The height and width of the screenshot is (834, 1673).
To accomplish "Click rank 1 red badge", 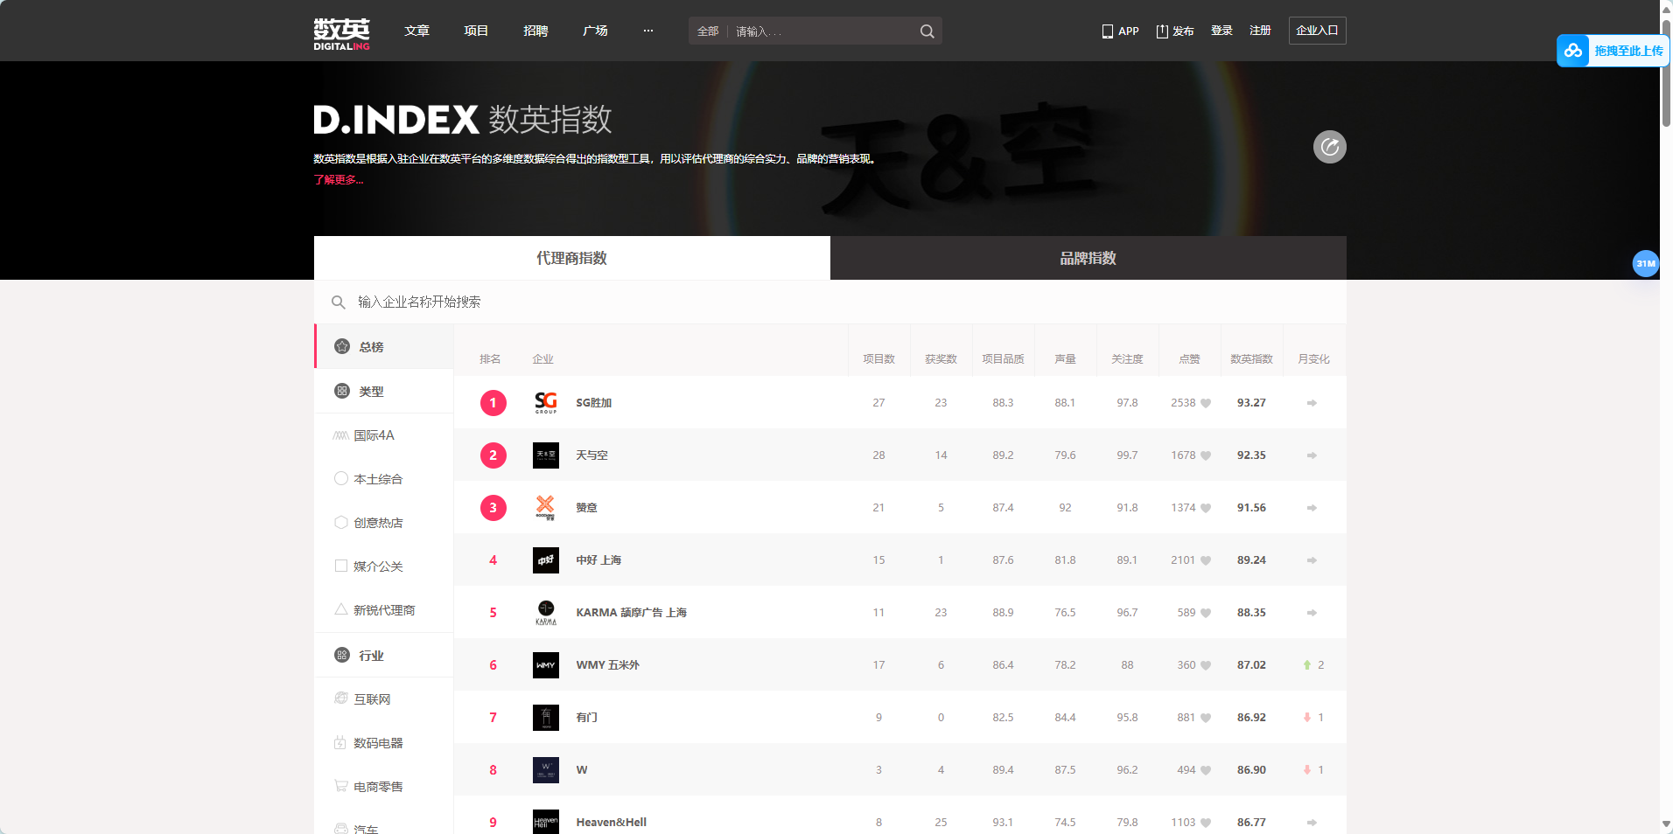I will pyautogui.click(x=493, y=402).
